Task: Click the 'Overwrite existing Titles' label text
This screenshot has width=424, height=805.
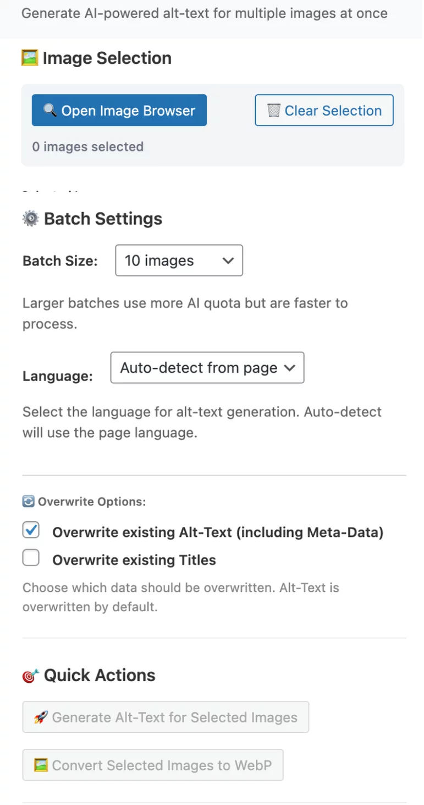Action: [x=134, y=560]
